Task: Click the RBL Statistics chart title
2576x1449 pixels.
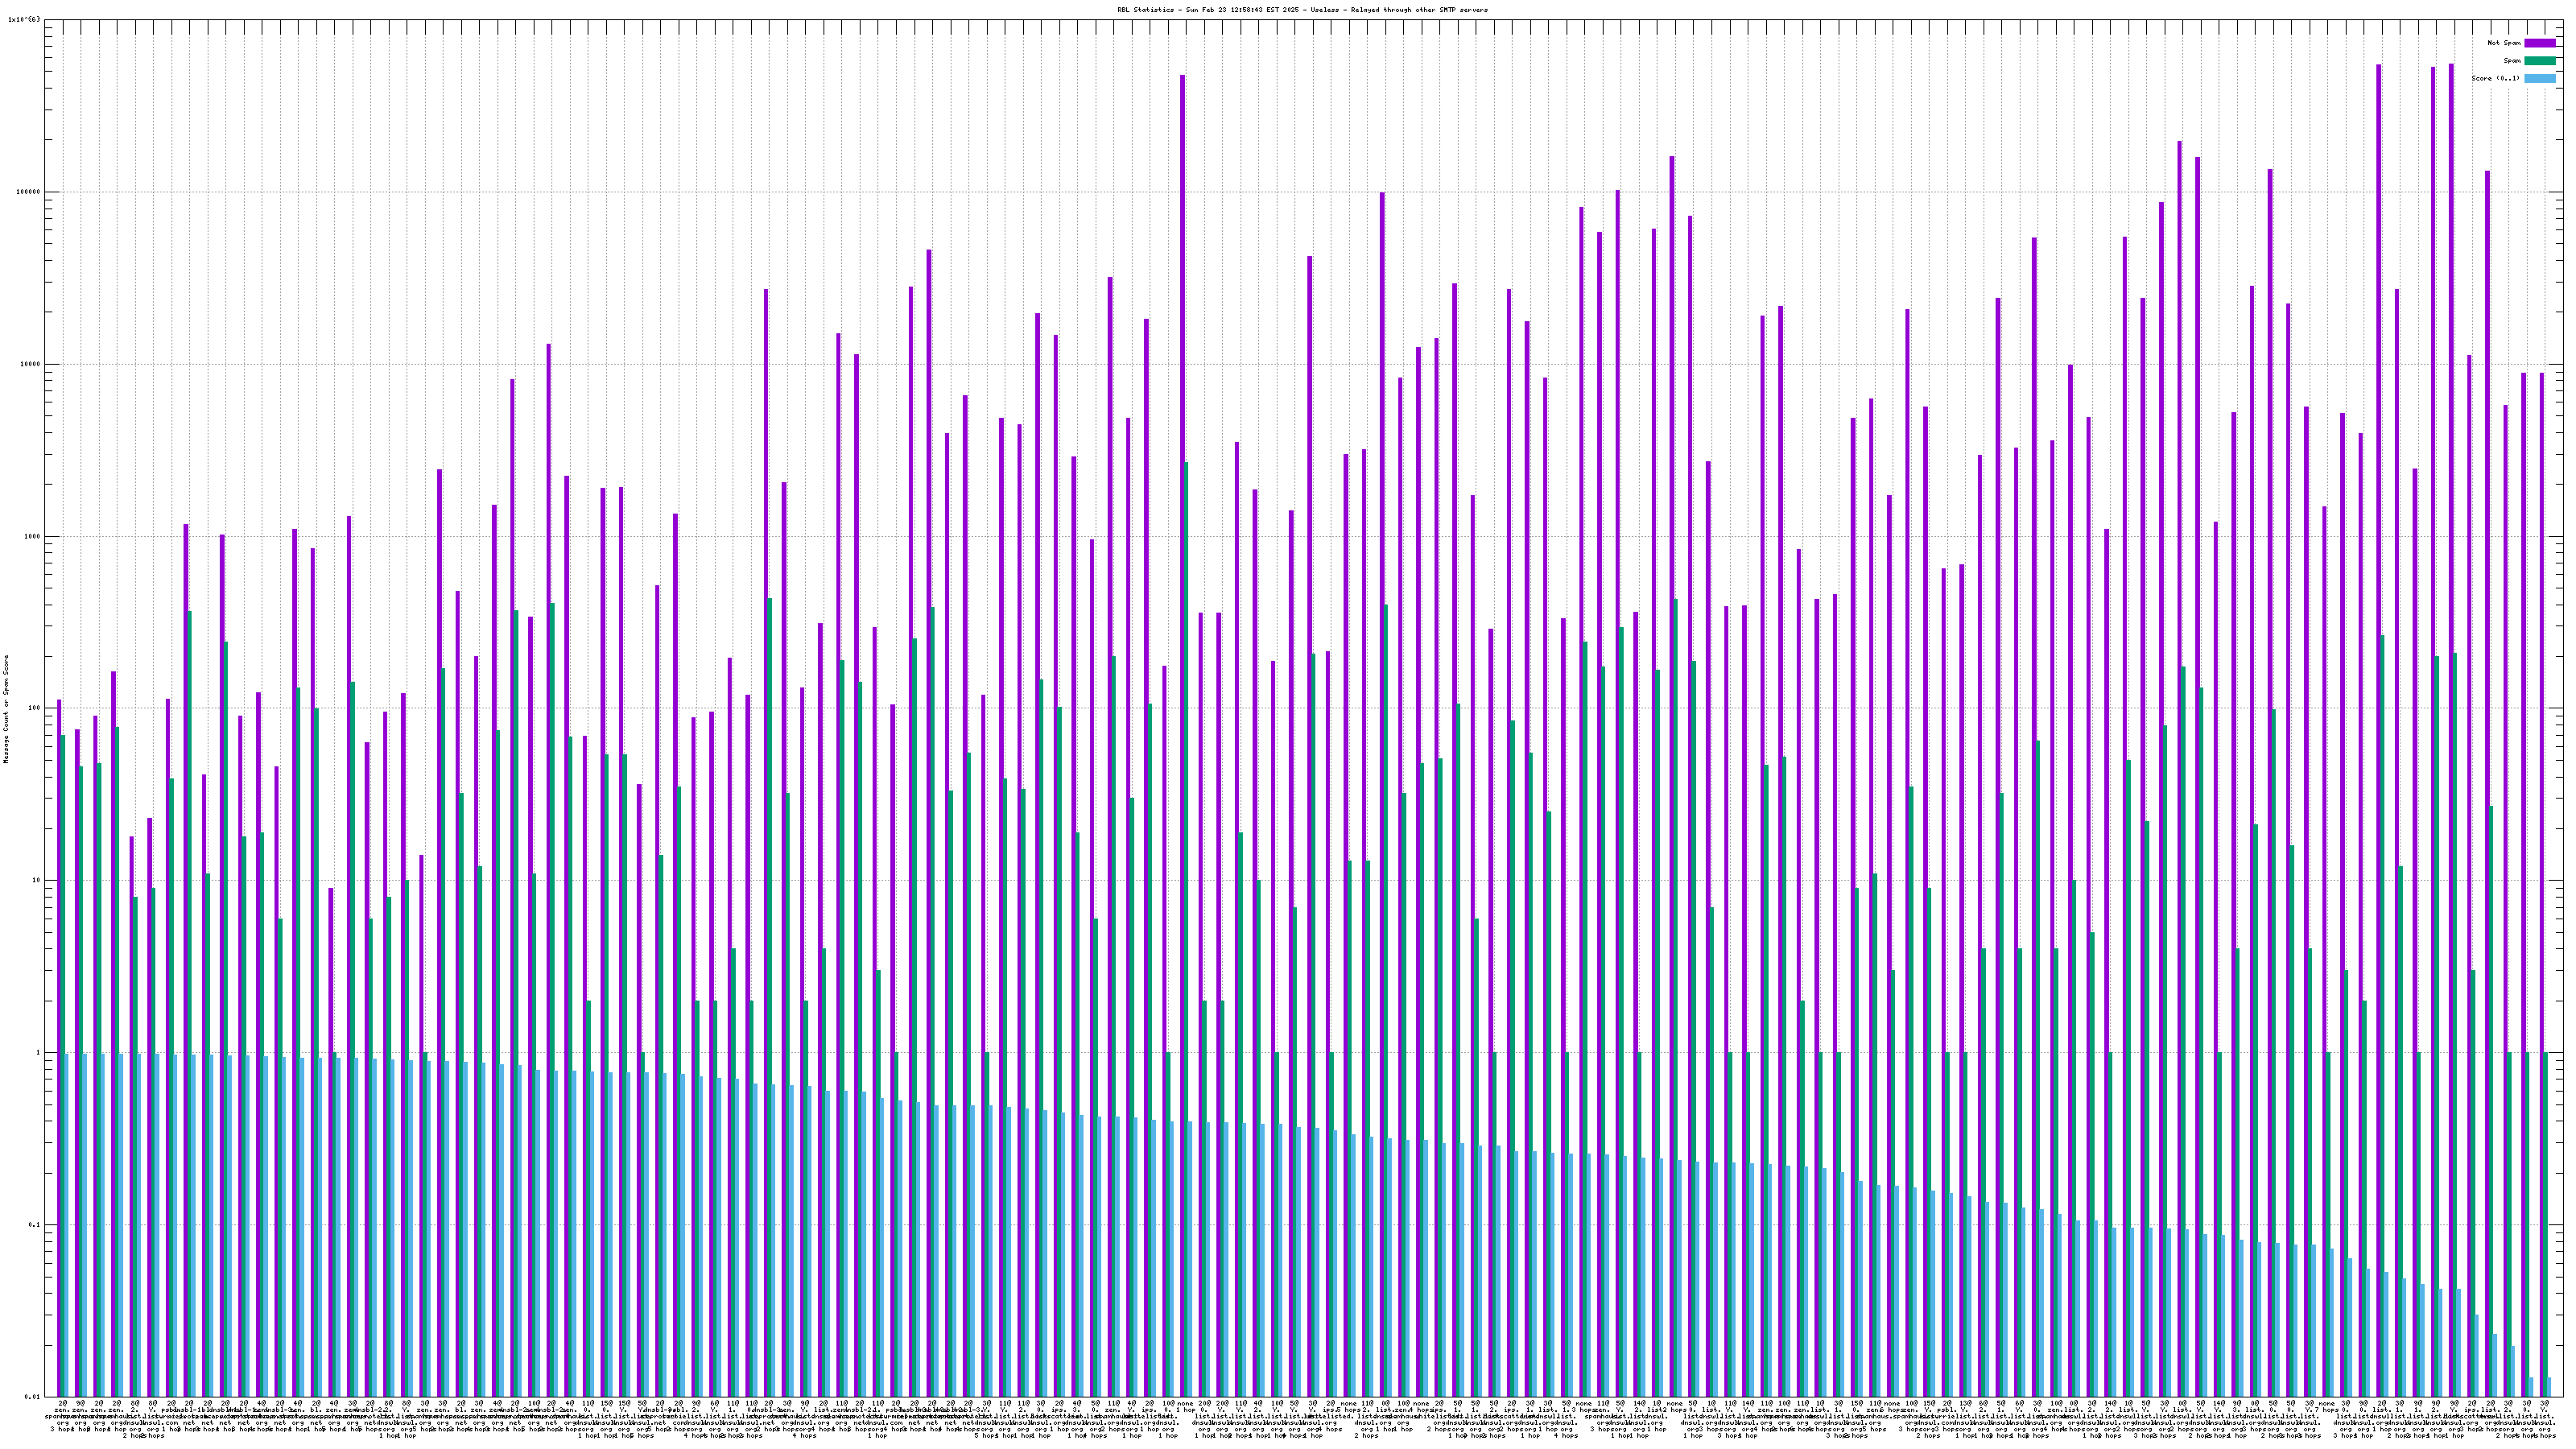Action: click(1302, 10)
